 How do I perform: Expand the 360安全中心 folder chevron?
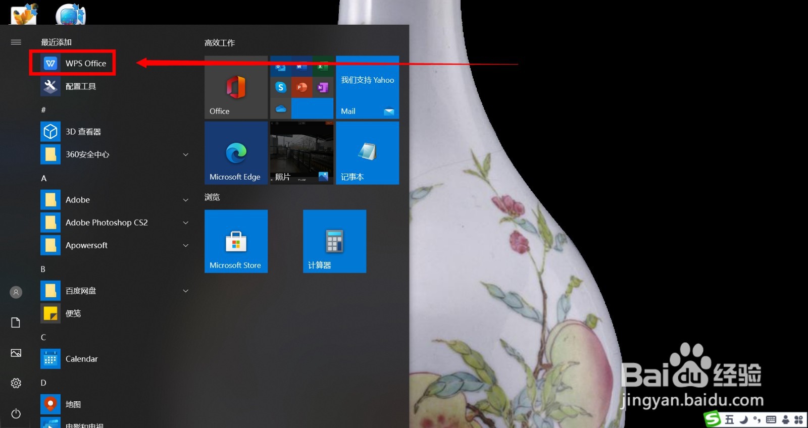coord(185,154)
